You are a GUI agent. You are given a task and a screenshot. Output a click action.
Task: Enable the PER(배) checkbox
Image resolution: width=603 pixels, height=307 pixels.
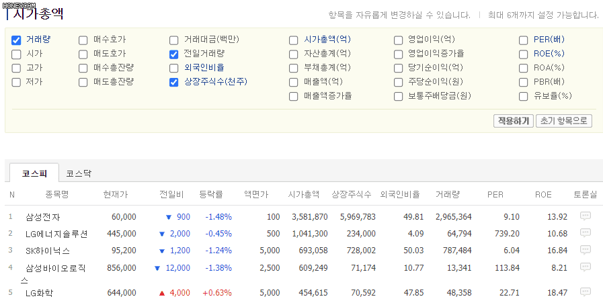[x=524, y=40]
